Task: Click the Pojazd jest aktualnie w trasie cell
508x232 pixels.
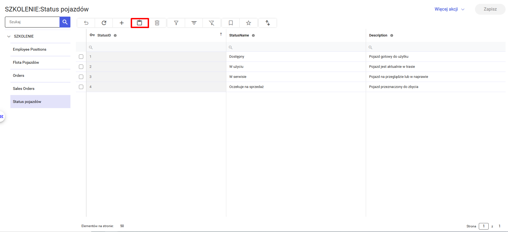Action: [436, 67]
